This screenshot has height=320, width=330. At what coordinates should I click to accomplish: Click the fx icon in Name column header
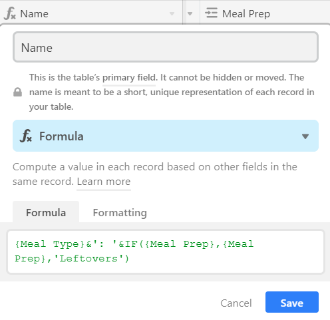pyautogui.click(x=10, y=13)
